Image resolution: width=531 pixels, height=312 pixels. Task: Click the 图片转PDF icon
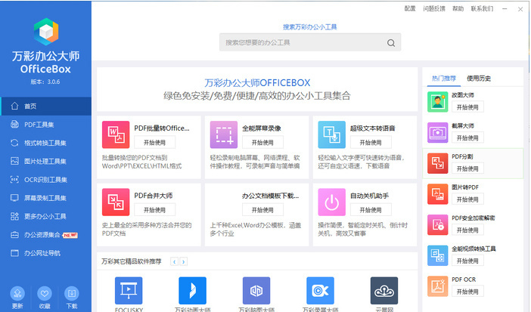pyautogui.click(x=437, y=194)
